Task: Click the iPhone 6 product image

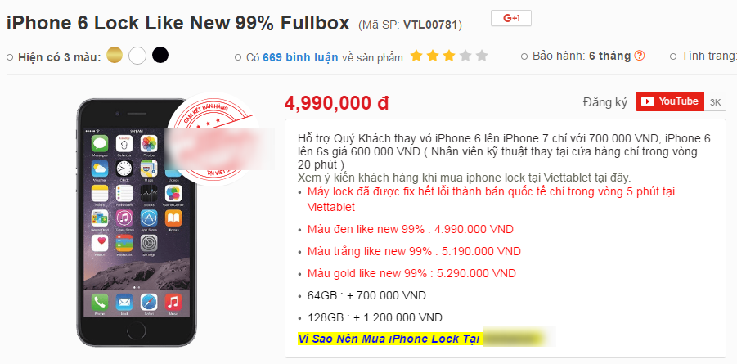Action: tap(137, 222)
